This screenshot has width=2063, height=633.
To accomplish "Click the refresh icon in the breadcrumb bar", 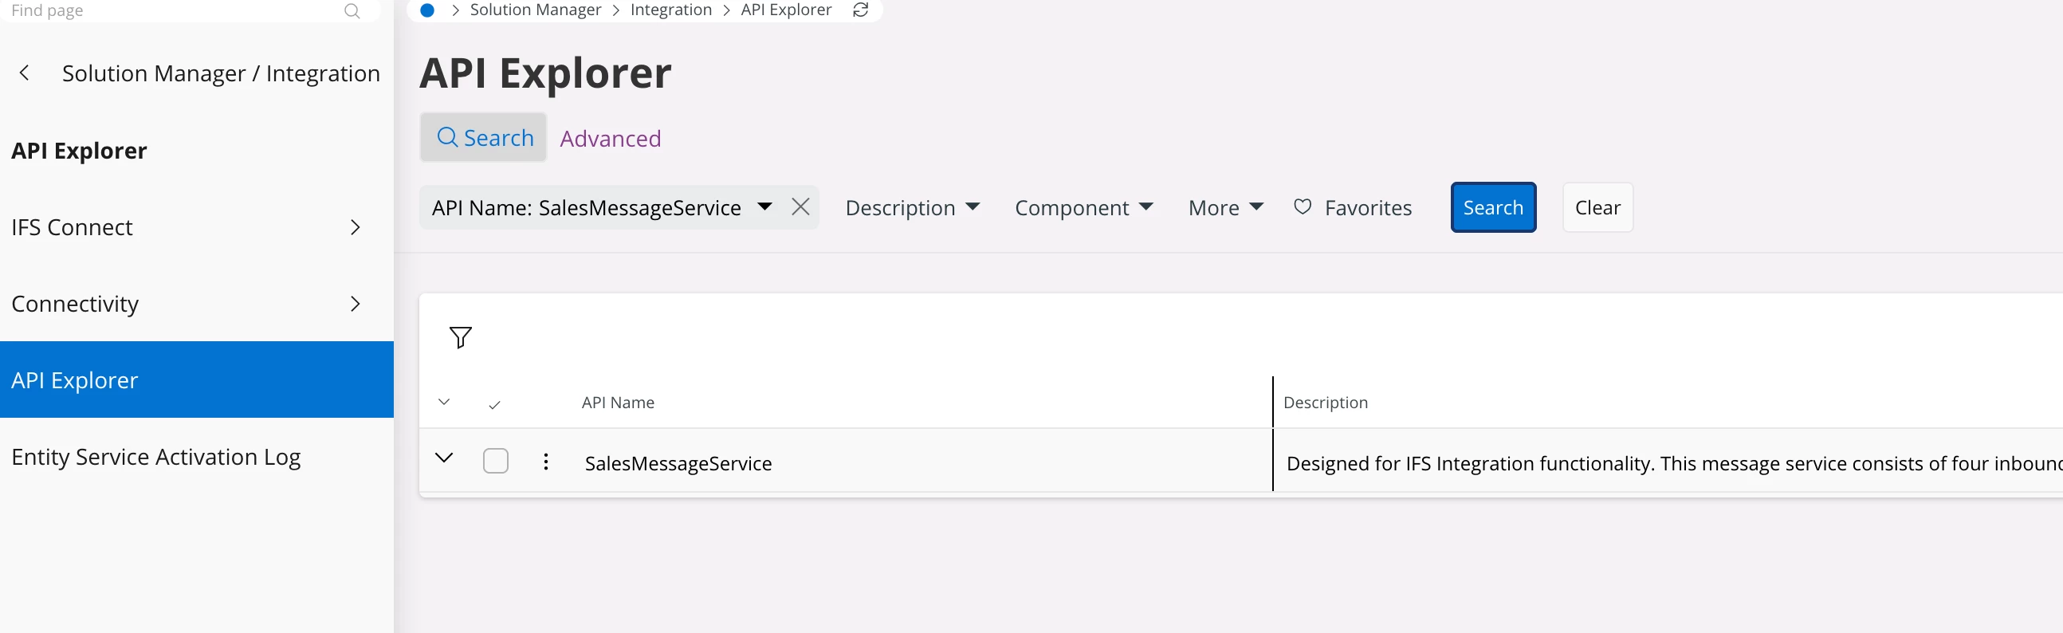I will pyautogui.click(x=861, y=10).
